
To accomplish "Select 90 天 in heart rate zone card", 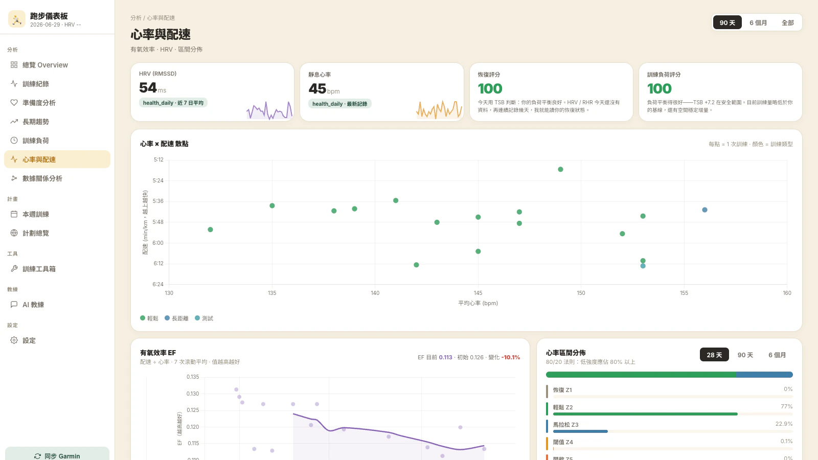I will pyautogui.click(x=745, y=355).
